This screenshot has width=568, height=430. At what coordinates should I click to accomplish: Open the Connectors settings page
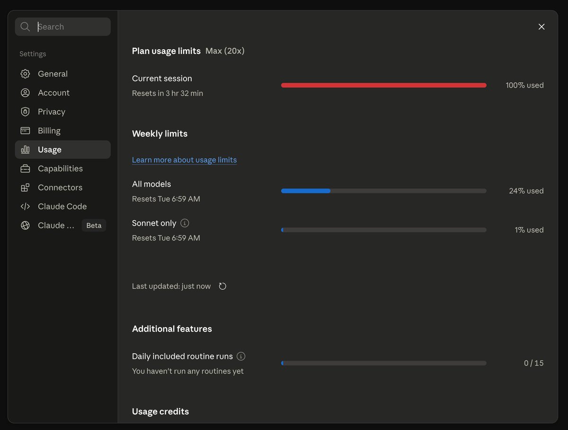tap(63, 188)
